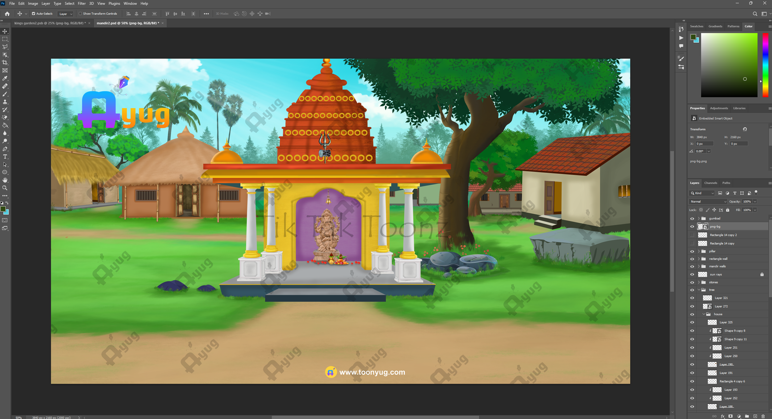Switch to kings garden2.psb document tab

[x=50, y=23]
